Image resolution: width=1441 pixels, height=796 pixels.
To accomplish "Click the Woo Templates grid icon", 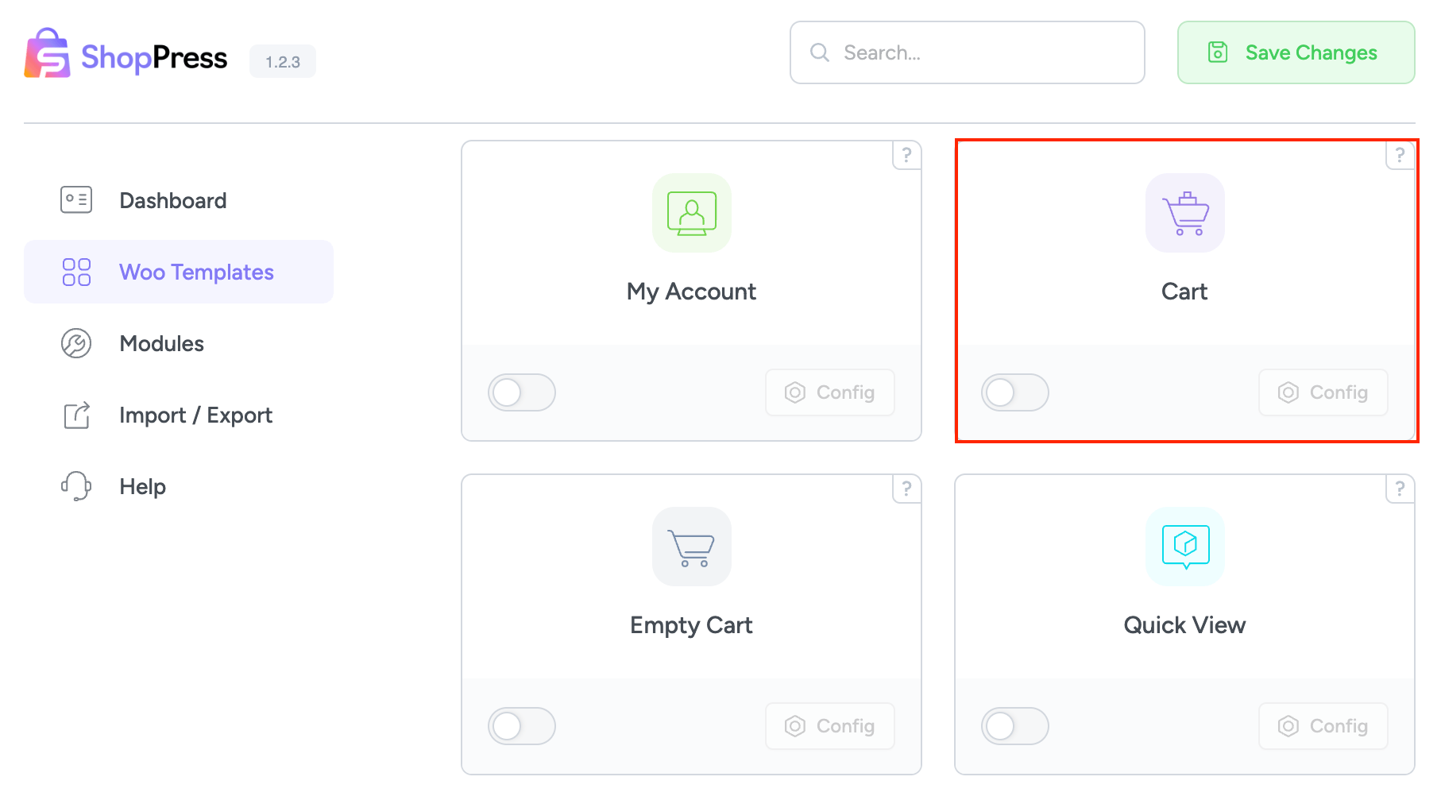I will [x=76, y=272].
